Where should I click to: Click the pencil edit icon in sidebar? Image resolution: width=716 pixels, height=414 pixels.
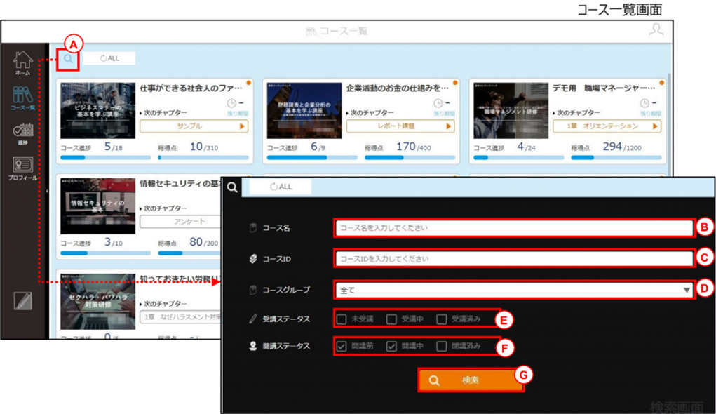click(x=22, y=300)
